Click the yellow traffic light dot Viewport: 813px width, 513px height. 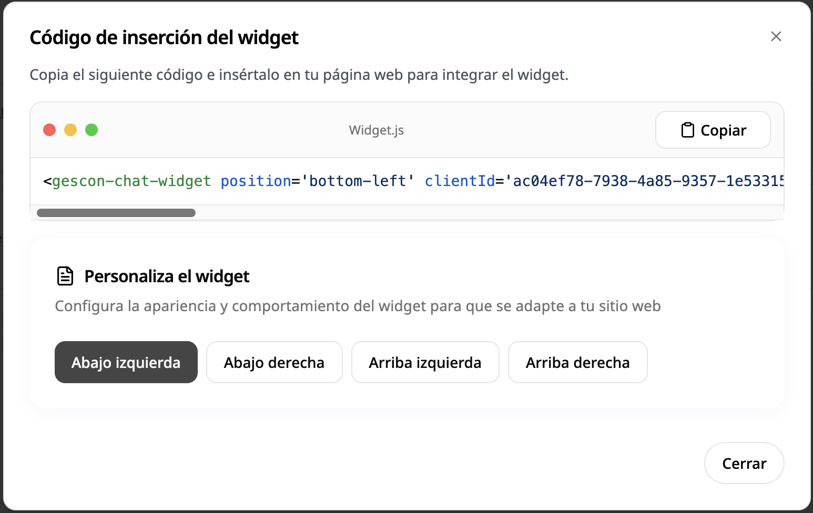coord(71,130)
